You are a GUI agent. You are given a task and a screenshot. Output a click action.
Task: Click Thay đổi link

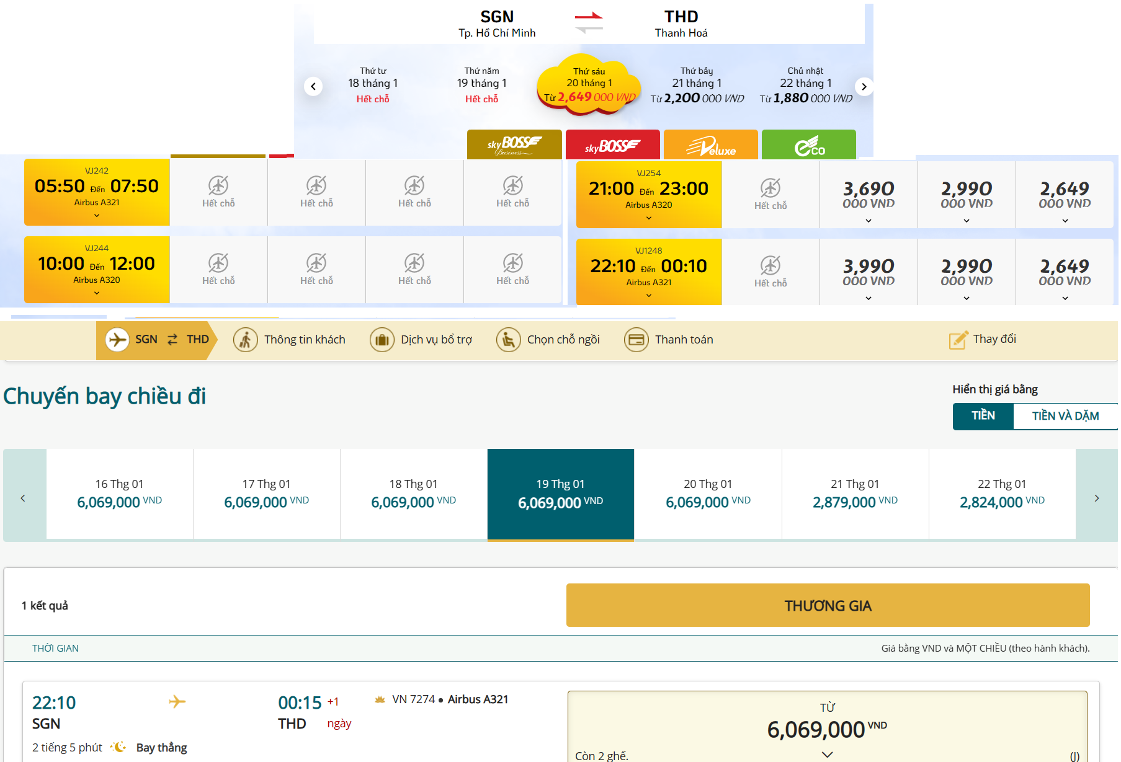994,339
